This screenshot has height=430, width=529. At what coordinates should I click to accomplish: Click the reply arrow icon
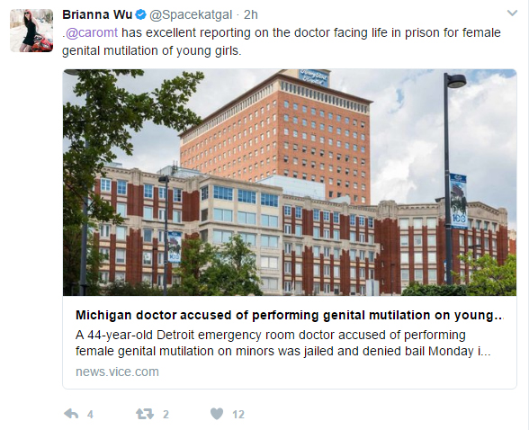71,414
